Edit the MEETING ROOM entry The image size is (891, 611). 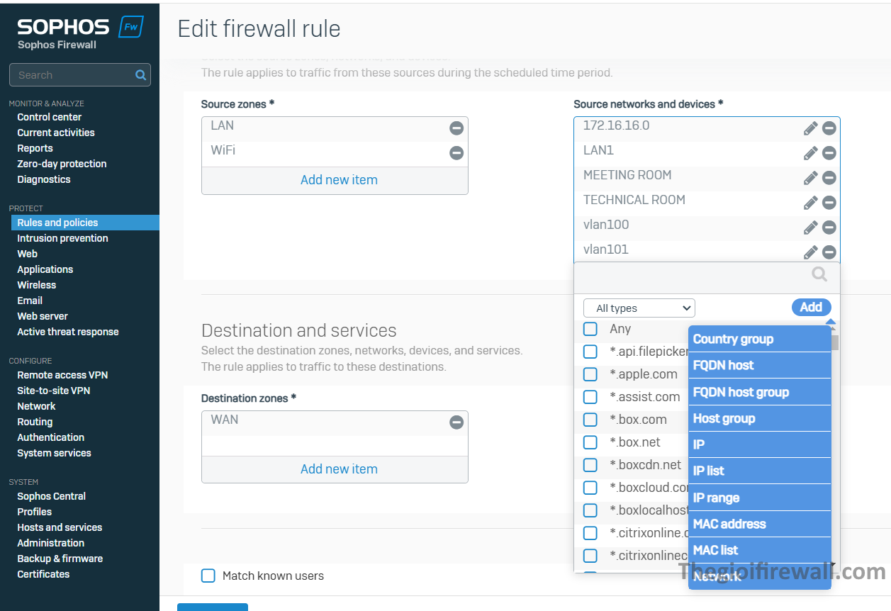(x=811, y=178)
